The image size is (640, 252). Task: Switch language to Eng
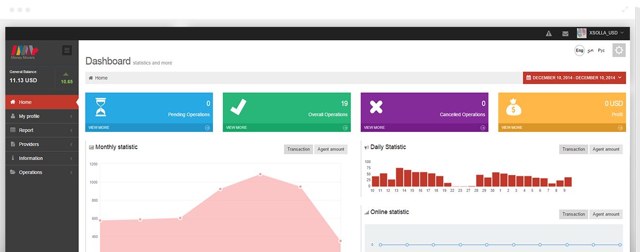[x=580, y=51]
